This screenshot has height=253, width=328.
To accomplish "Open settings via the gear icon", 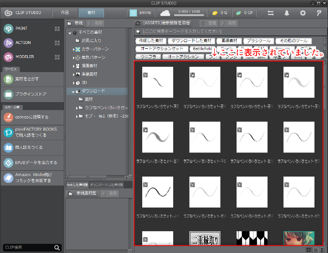I will click(x=302, y=13).
